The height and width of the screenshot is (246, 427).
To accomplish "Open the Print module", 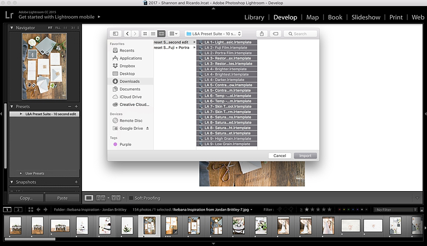I will (x=396, y=17).
